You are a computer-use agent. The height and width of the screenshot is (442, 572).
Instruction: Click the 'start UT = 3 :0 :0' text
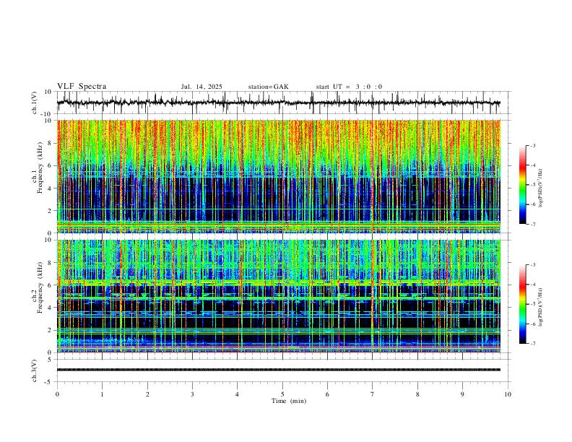point(349,87)
